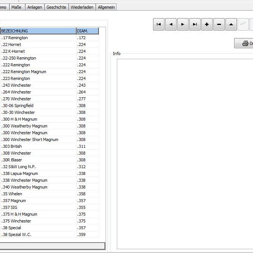253x253 pixels.
Task: Select row .340 Weatherby Magnum
Action: click(x=49, y=187)
